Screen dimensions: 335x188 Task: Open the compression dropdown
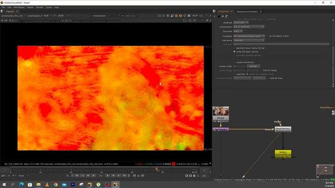coord(249,27)
